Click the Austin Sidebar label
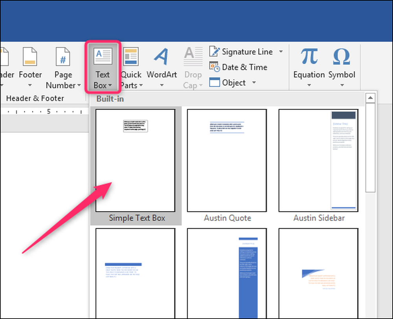393x319 pixels. click(319, 218)
